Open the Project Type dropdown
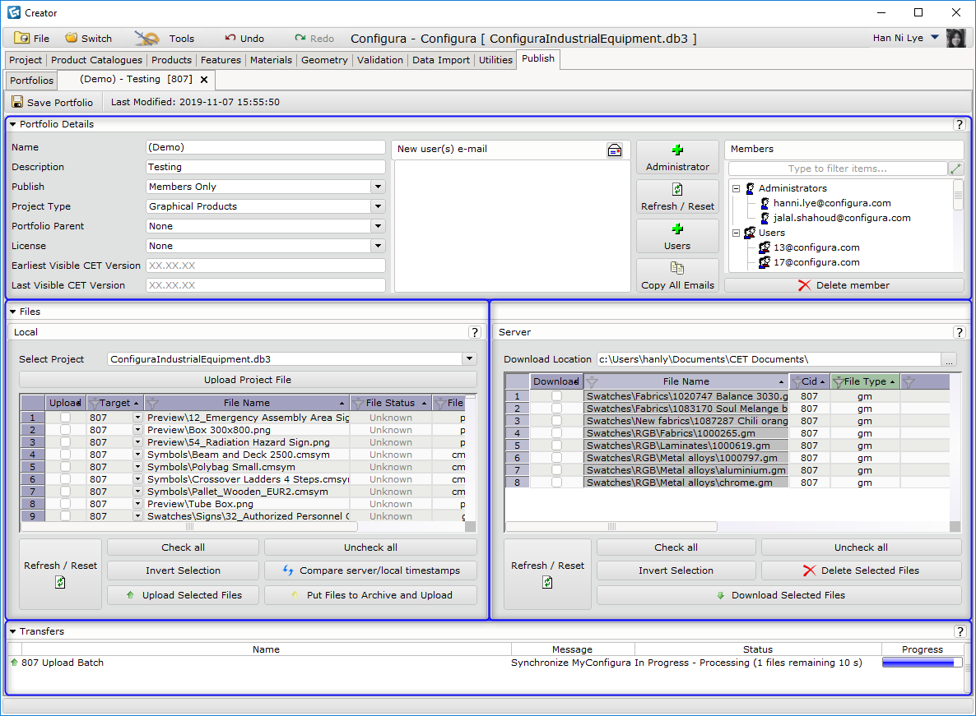Image resolution: width=976 pixels, height=716 pixels. pyautogui.click(x=378, y=206)
